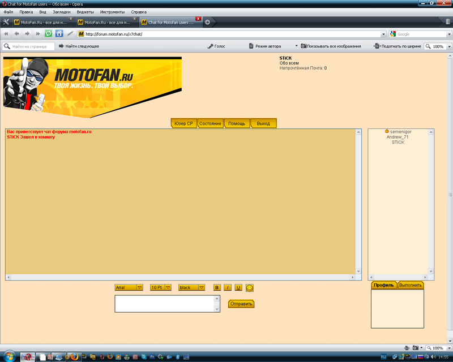Select user STiCK in the user list
This screenshot has width=453, height=362.
click(x=398, y=143)
